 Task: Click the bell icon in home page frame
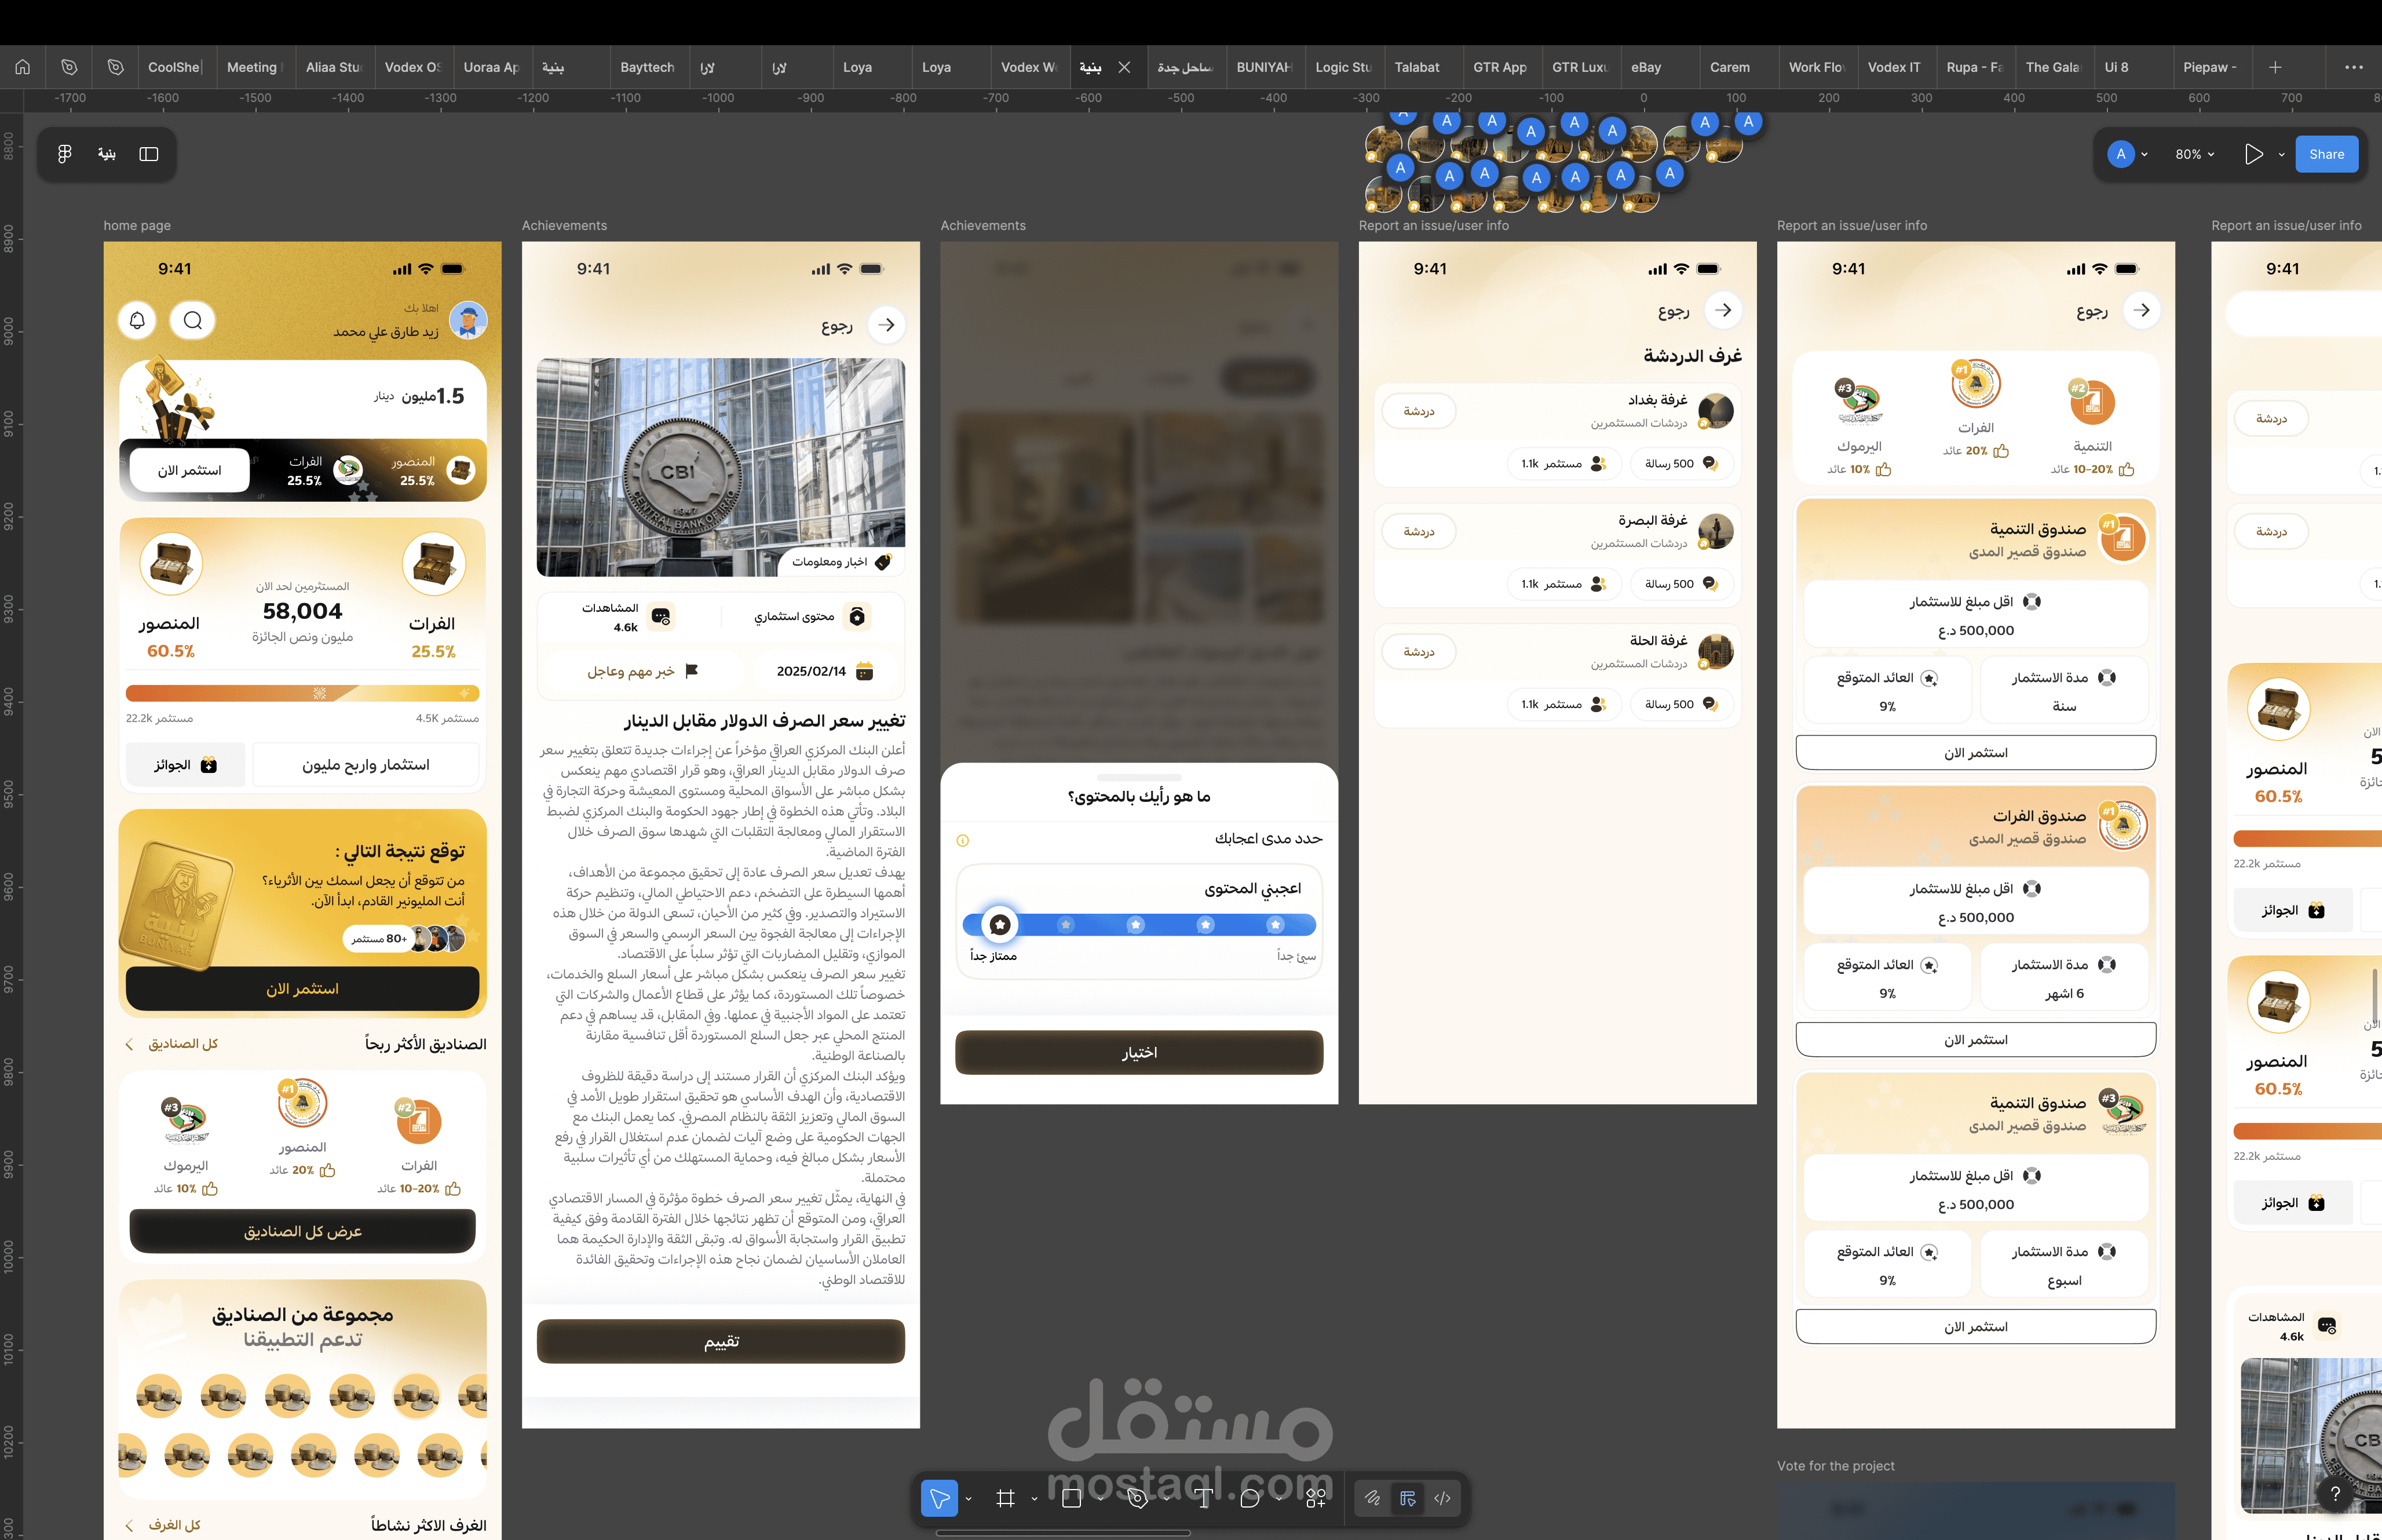(138, 320)
